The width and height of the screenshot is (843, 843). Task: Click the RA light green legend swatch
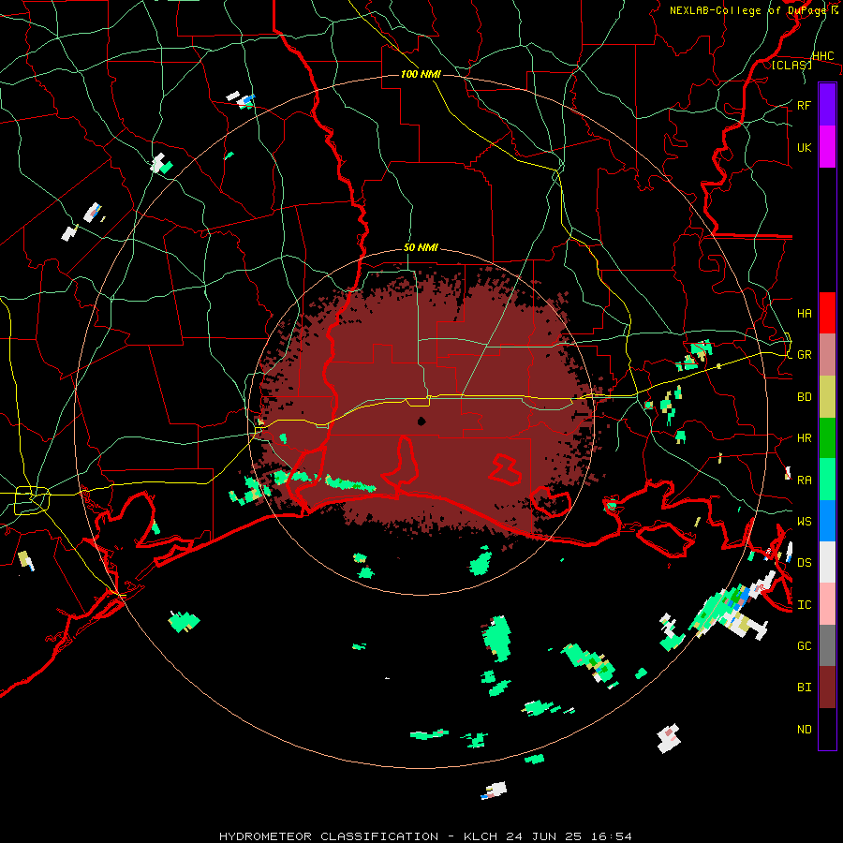[x=827, y=480]
